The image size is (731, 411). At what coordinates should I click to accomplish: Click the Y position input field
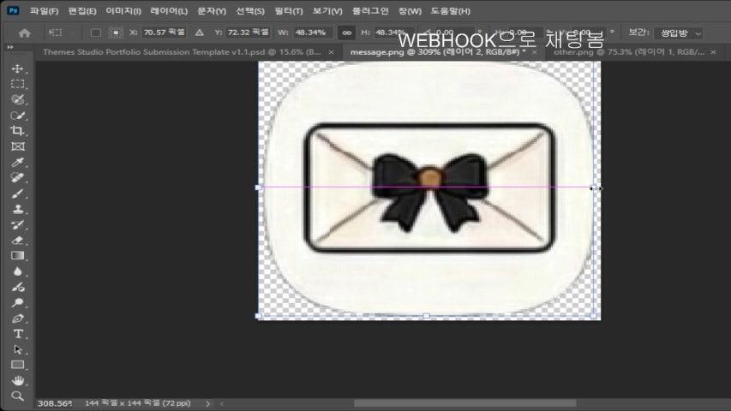click(x=249, y=33)
